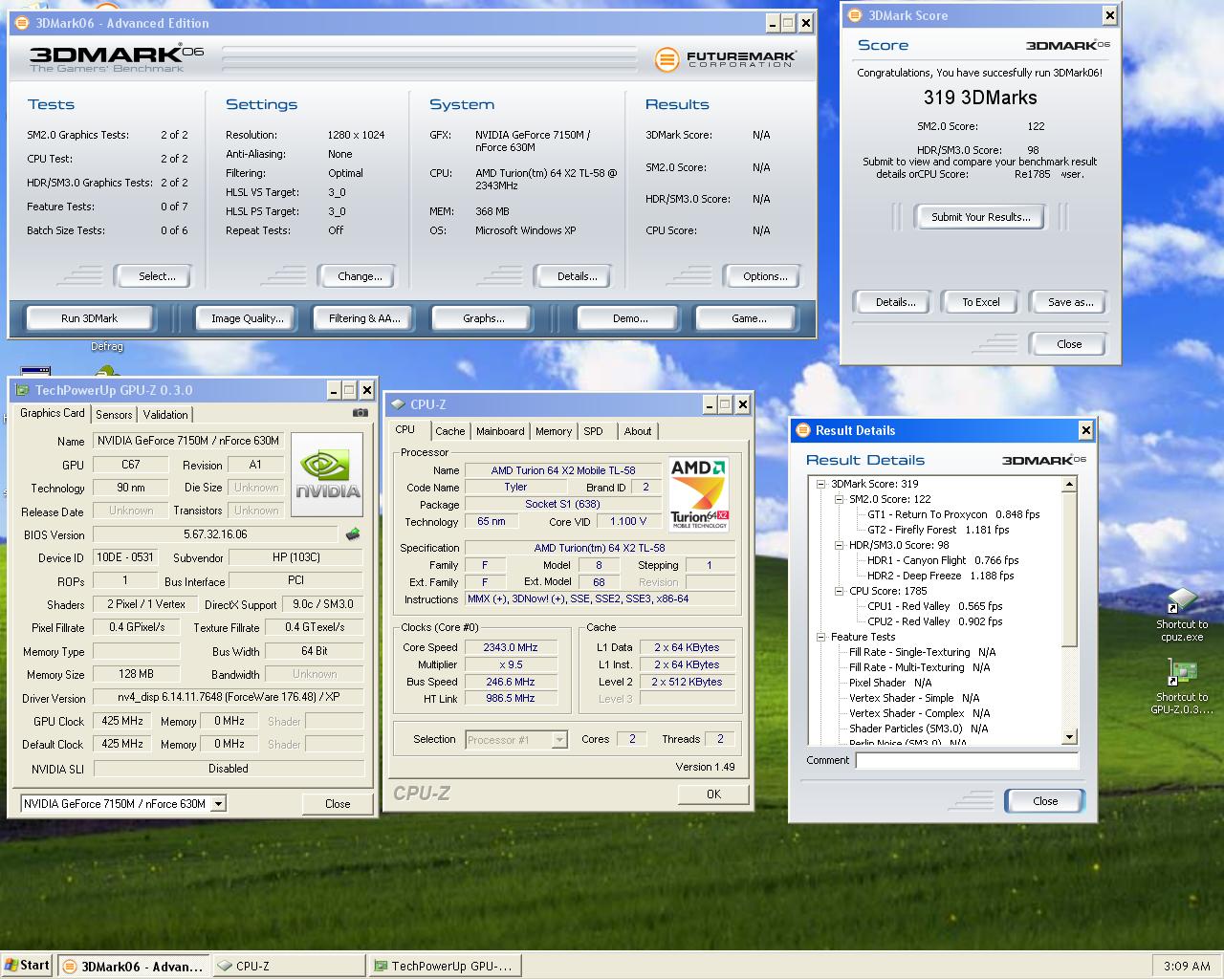Click the Result Details window title icon
This screenshot has height=979, width=1224.
coord(803,430)
